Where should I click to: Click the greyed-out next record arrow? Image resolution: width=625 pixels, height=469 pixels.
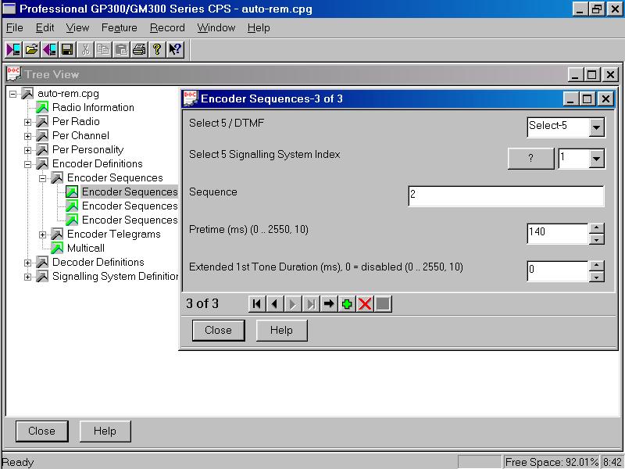293,304
